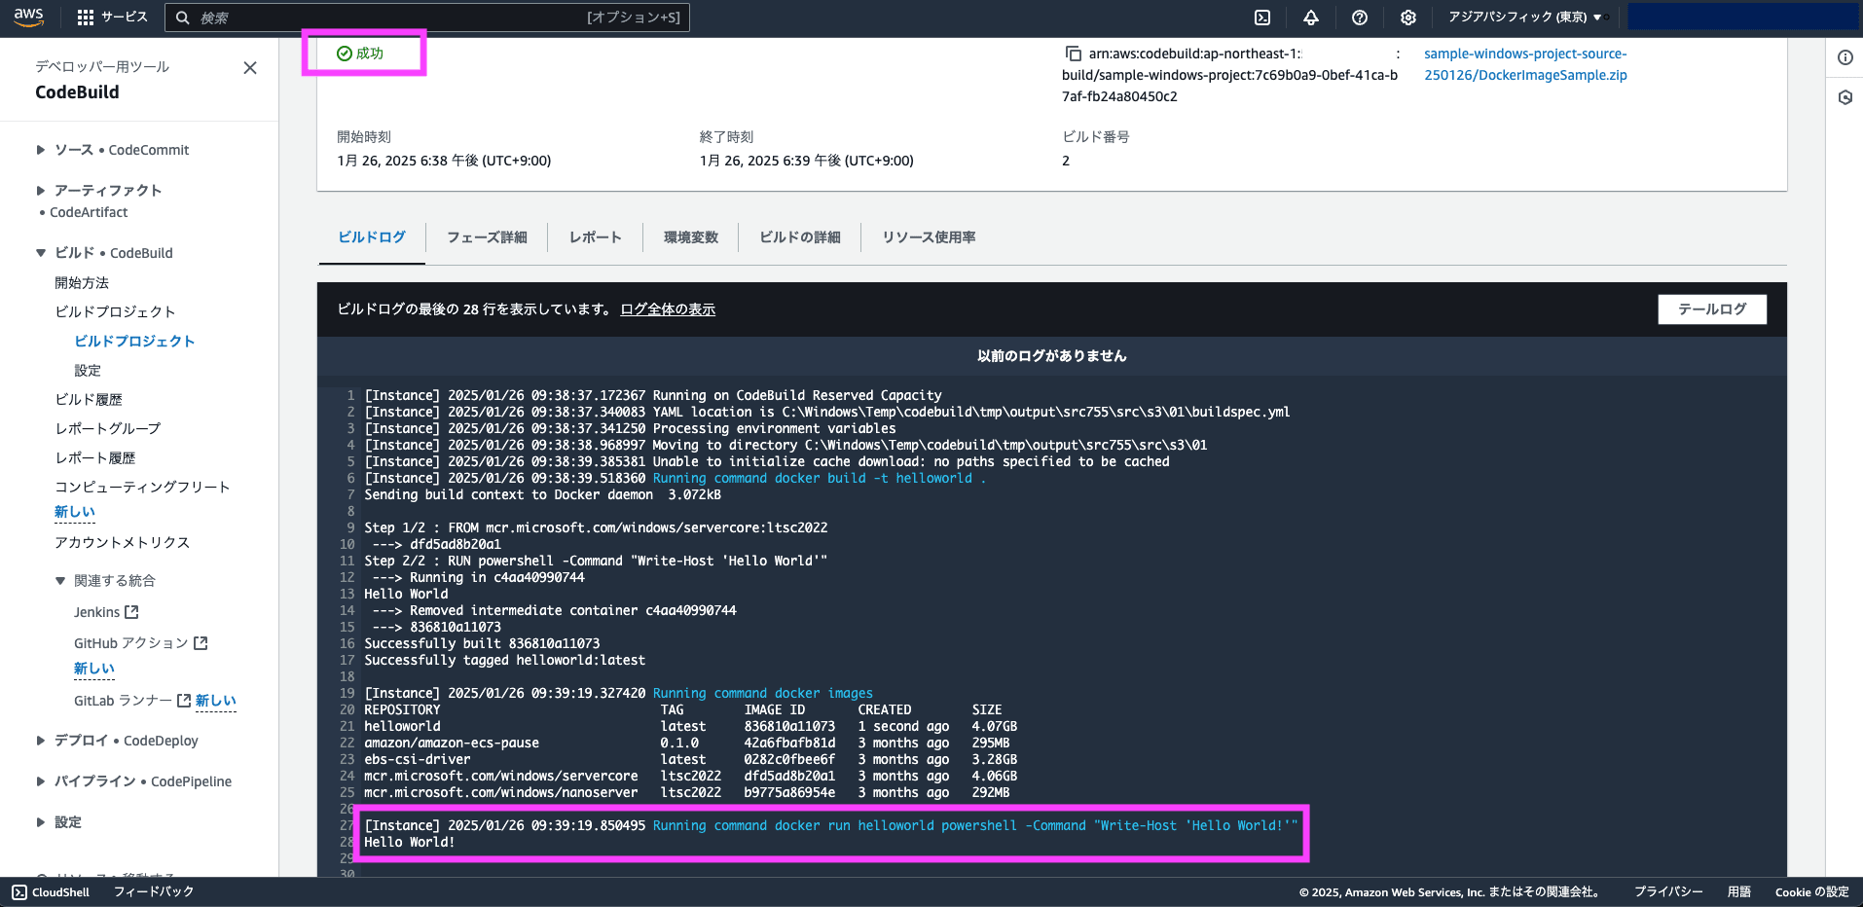Collapse 関連する統合 section
This screenshot has width=1863, height=907.
(60, 581)
